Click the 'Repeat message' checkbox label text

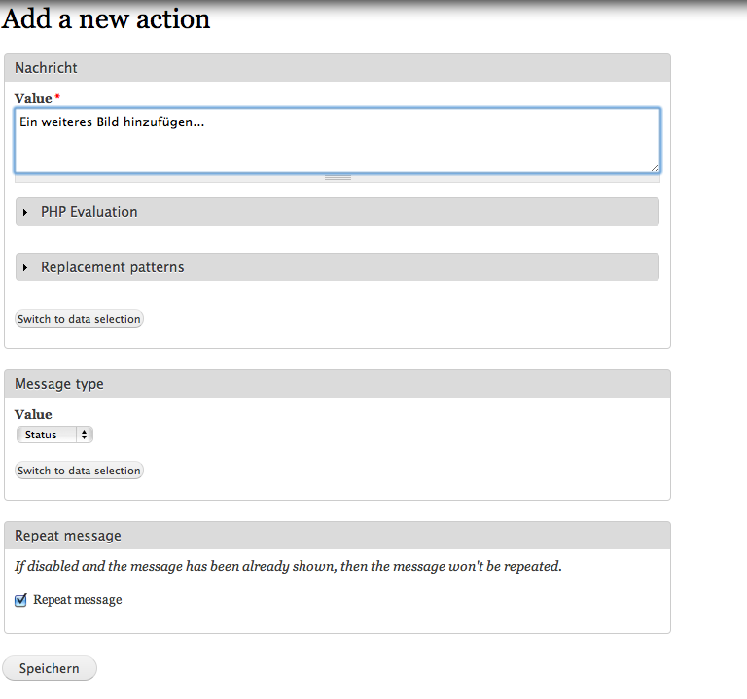pyautogui.click(x=78, y=600)
